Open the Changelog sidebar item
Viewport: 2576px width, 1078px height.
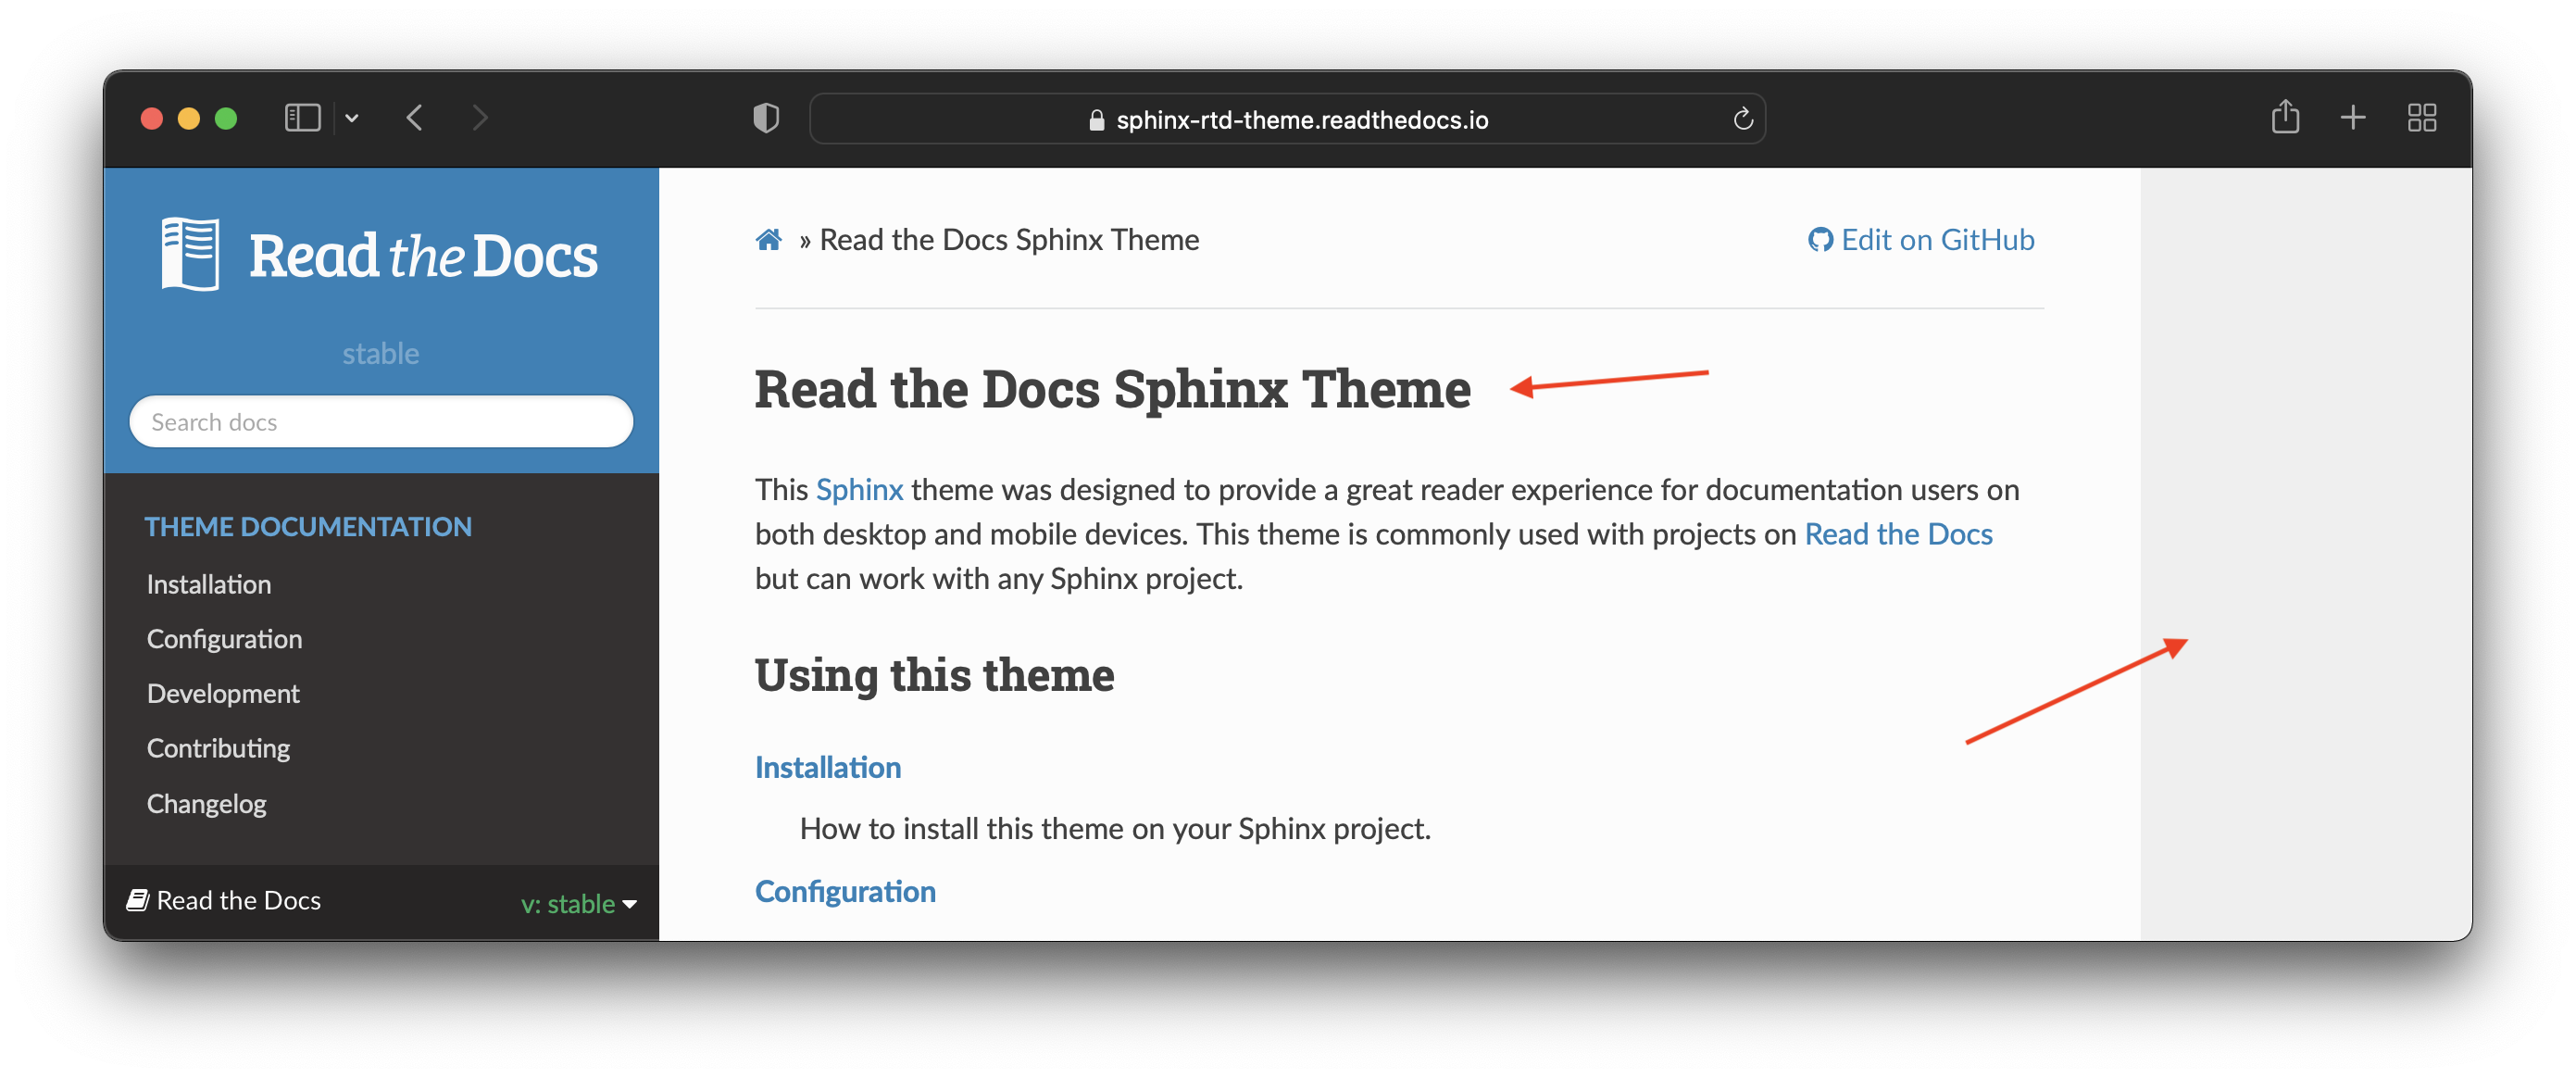[206, 804]
